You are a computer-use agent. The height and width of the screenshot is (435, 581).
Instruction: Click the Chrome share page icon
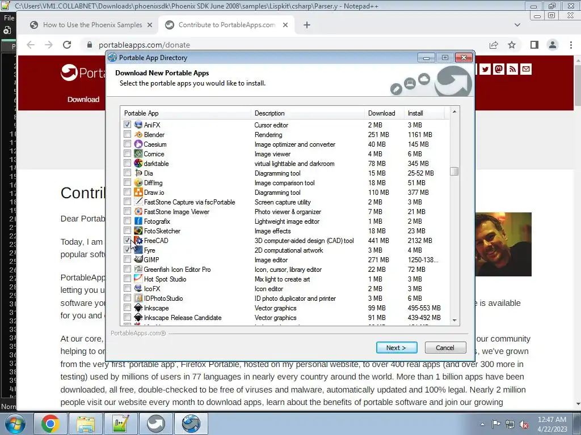pyautogui.click(x=494, y=45)
